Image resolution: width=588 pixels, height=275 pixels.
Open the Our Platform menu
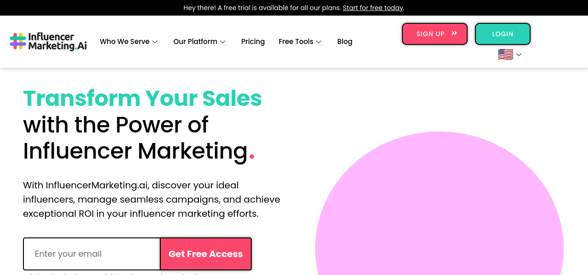(x=195, y=42)
